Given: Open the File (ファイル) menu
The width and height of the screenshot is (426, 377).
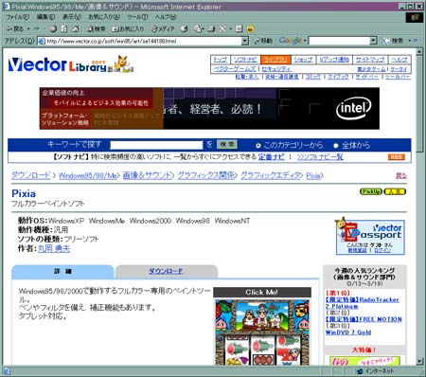Looking at the screenshot, I should (18, 17).
